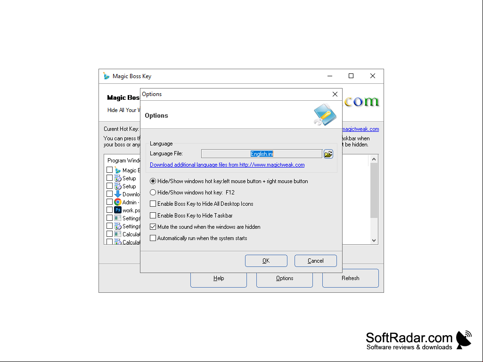Screen dimensions: 483x362
Task: Tick the checkbox for work.ps row
Action: coord(109,210)
